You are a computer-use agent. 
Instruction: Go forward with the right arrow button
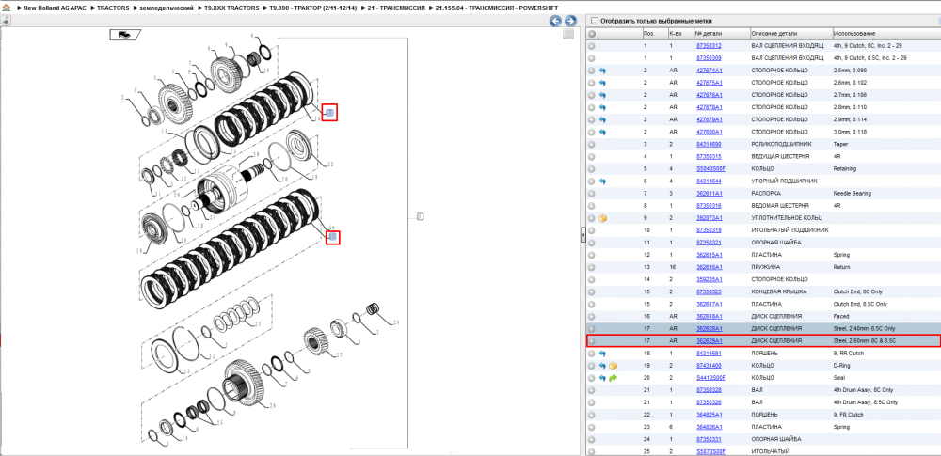click(570, 21)
